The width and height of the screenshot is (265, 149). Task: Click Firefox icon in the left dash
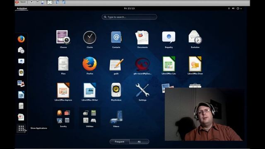tap(21, 39)
